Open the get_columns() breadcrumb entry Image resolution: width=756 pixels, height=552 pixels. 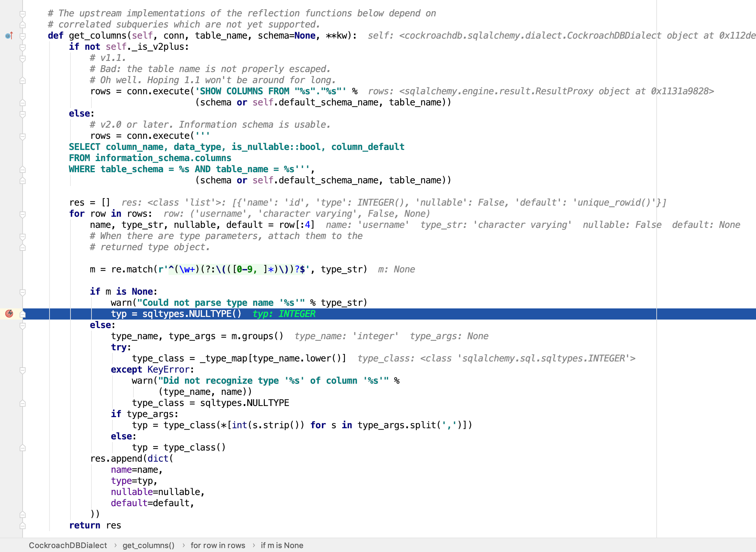[148, 545]
